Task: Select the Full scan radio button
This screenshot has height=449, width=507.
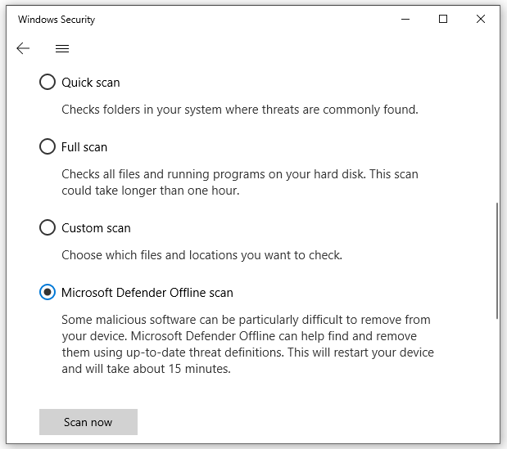Action: point(48,146)
